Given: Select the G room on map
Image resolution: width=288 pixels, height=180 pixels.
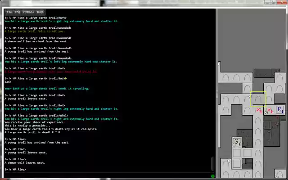Looking at the screenshot, I should tap(237, 142).
